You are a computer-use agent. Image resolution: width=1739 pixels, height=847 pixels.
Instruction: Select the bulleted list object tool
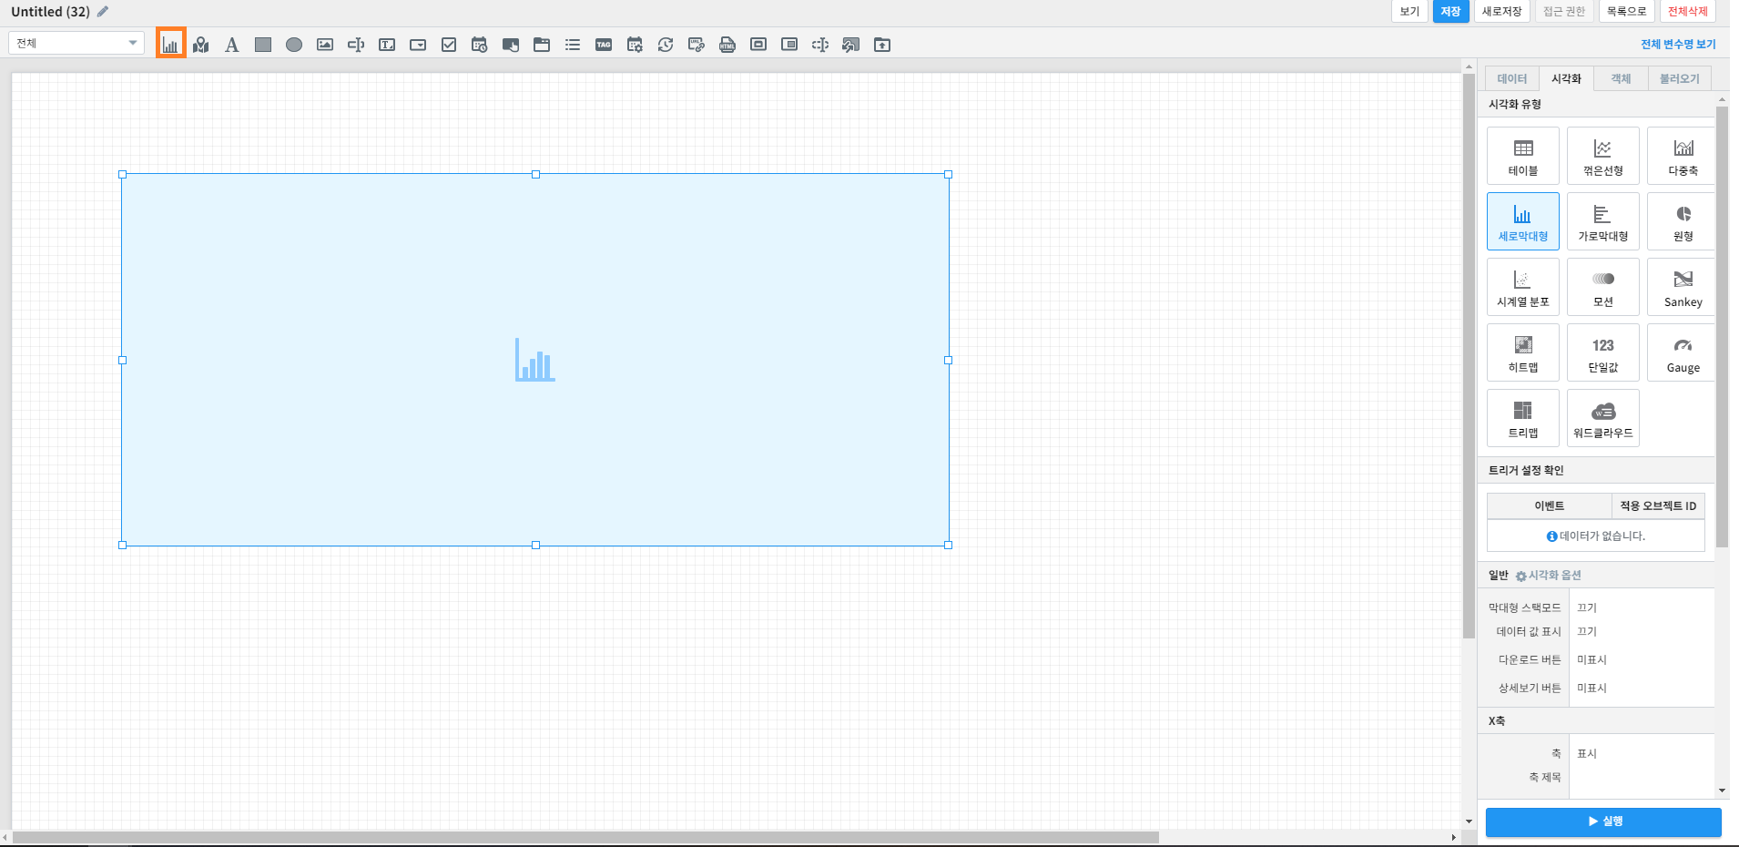pos(573,45)
